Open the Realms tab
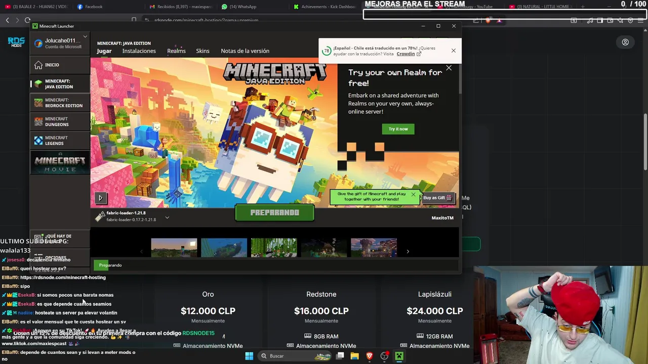This screenshot has width=648, height=364. (176, 51)
